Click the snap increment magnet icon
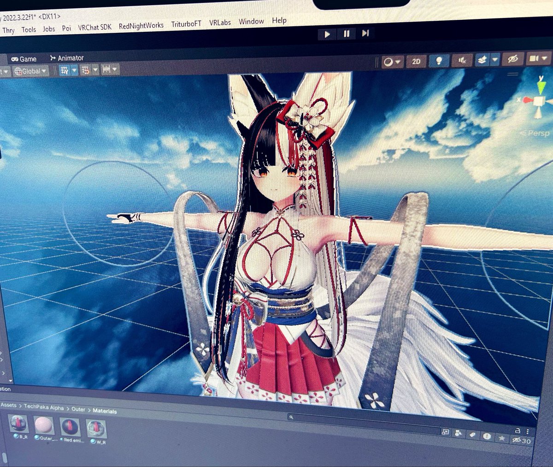The image size is (553, 467). click(x=86, y=70)
